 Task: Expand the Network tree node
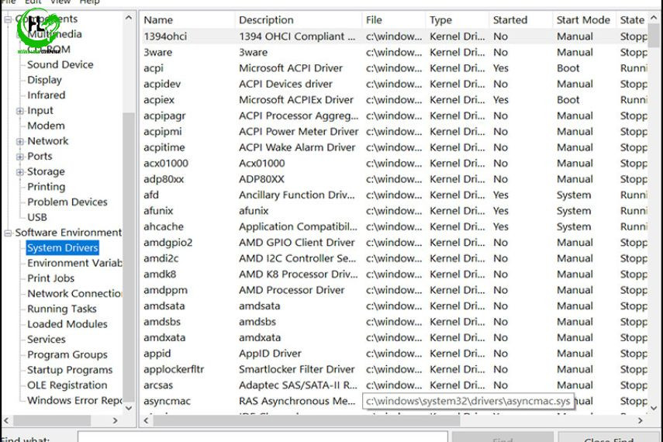coord(20,141)
